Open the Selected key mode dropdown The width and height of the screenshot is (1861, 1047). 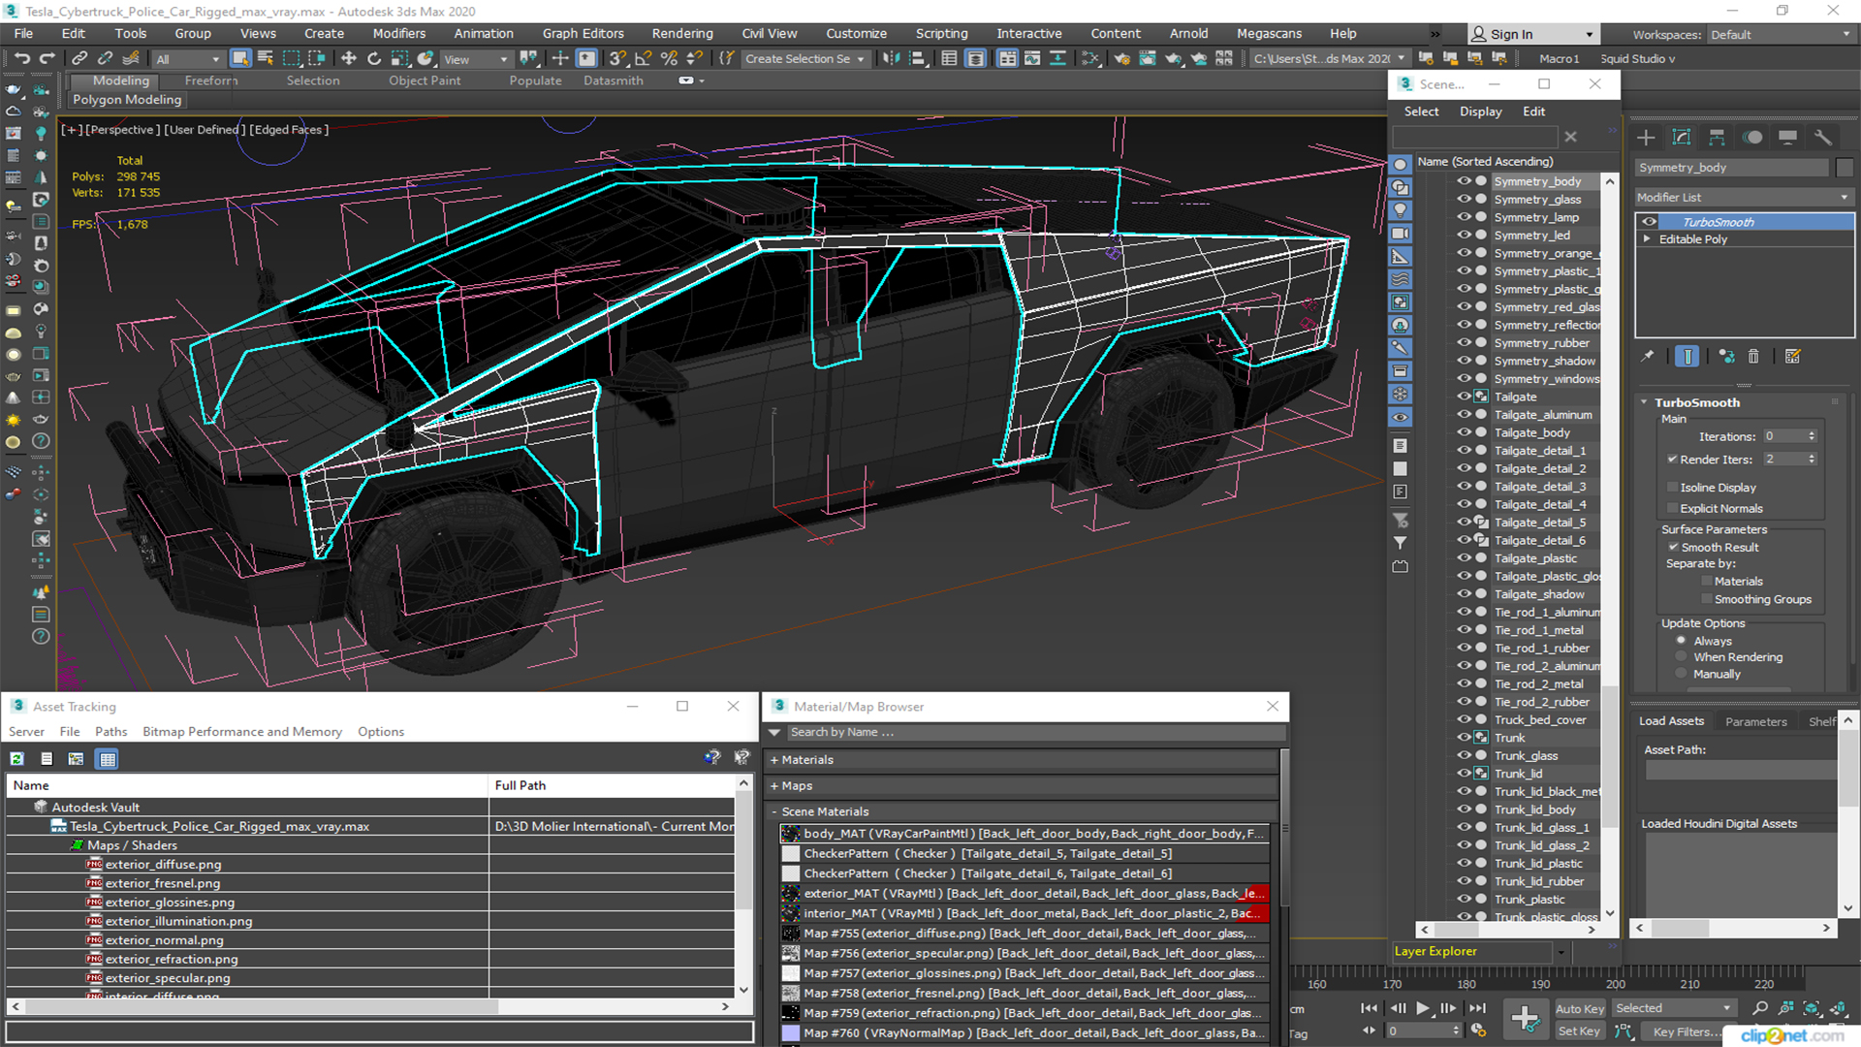(1673, 1008)
